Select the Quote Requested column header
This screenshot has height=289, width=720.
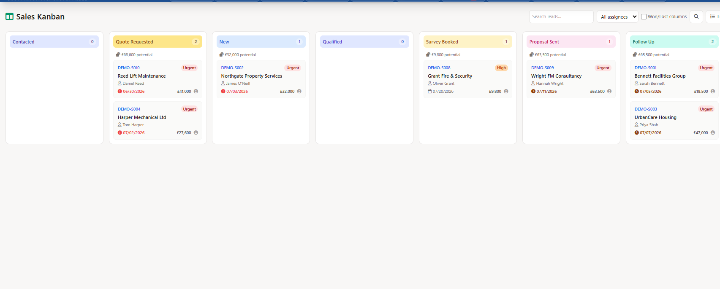click(x=158, y=42)
